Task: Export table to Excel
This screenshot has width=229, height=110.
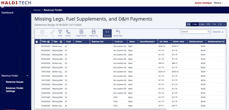Action: click(81, 33)
